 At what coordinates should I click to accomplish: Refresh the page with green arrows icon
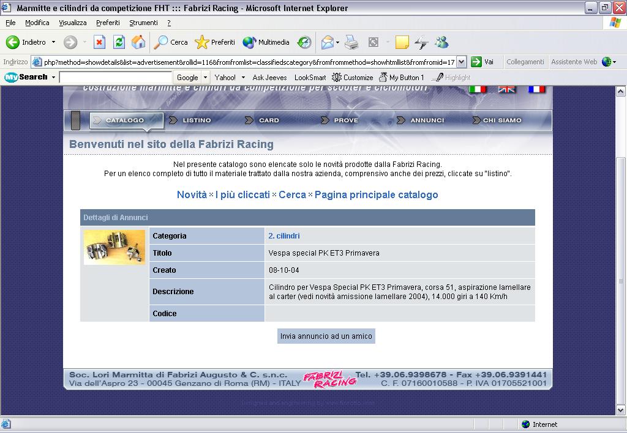click(x=119, y=42)
